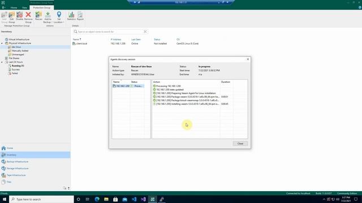
Task: Select the dev linux protection group
Action: (16, 47)
